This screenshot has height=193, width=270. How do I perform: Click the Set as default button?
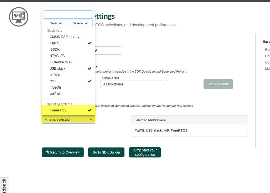[218, 84]
